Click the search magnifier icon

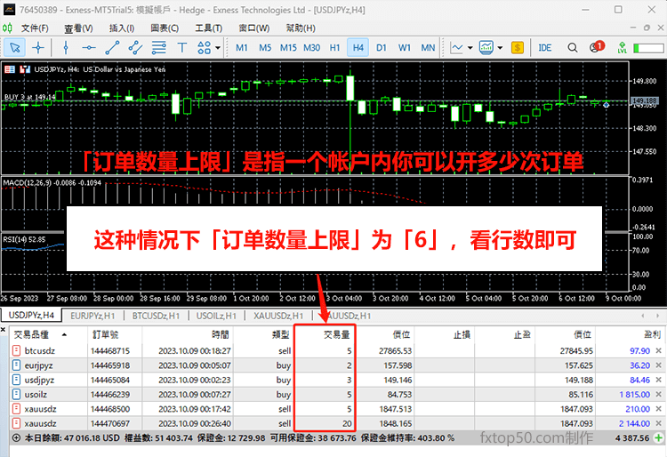[x=573, y=48]
